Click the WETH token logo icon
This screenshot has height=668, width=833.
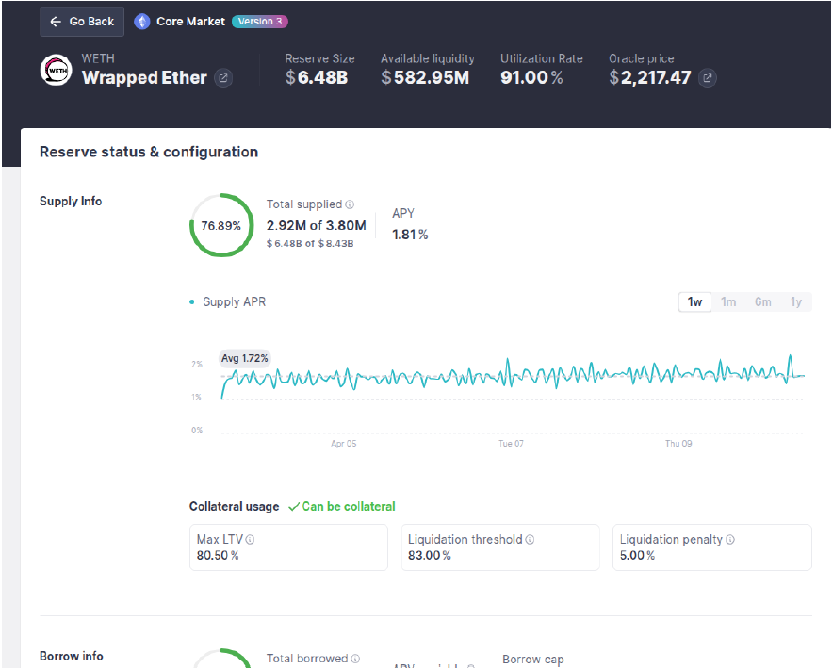tap(57, 71)
